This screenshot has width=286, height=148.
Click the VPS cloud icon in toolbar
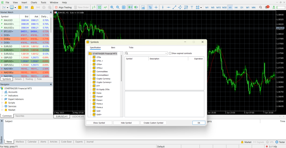point(44,8)
